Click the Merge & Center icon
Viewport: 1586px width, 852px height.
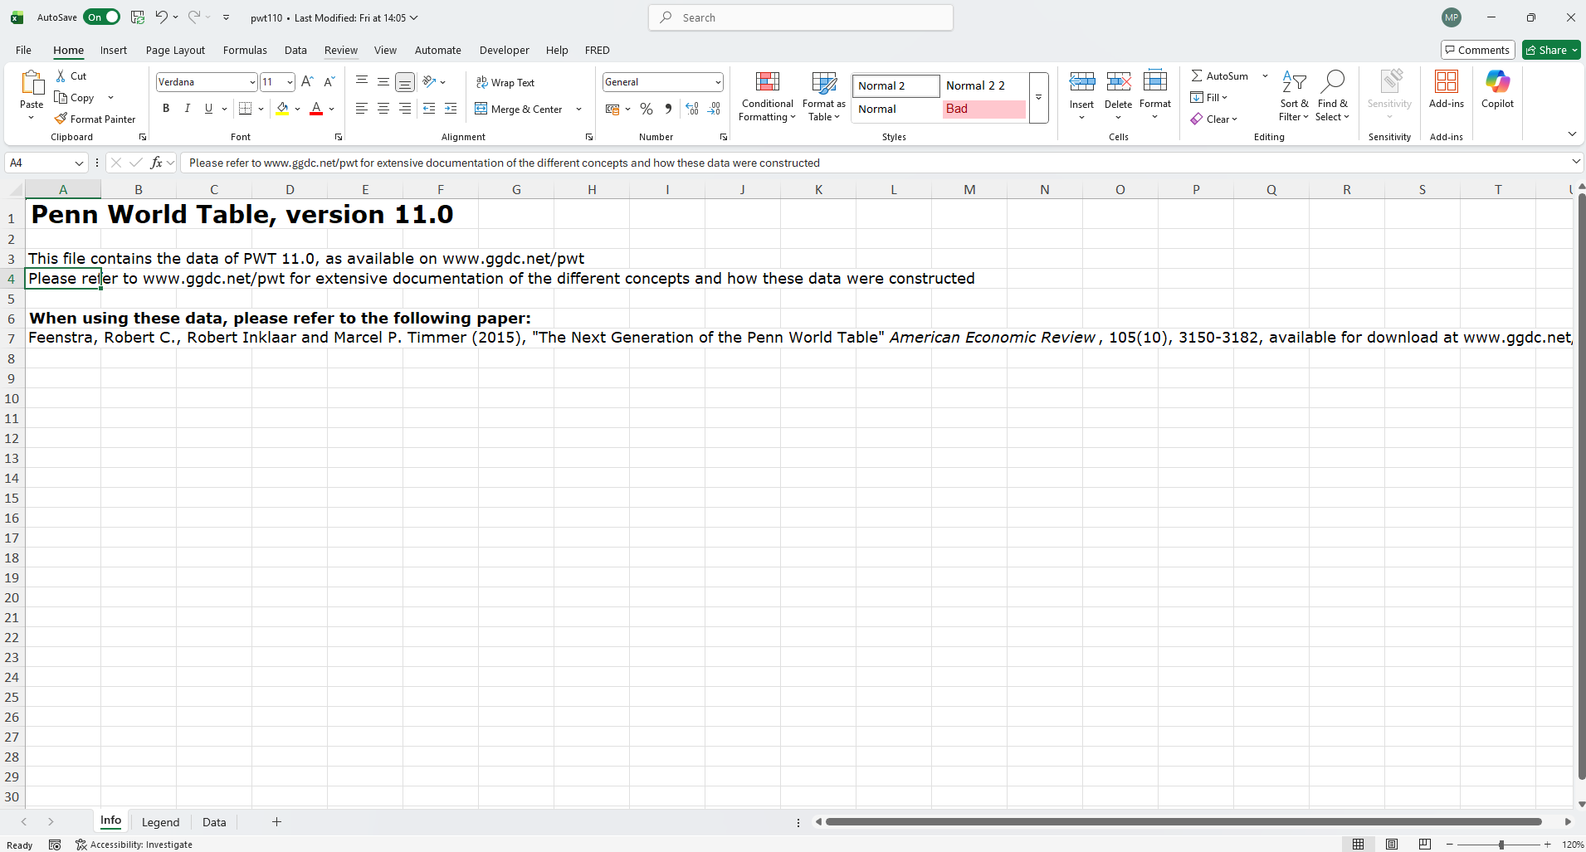click(x=481, y=109)
